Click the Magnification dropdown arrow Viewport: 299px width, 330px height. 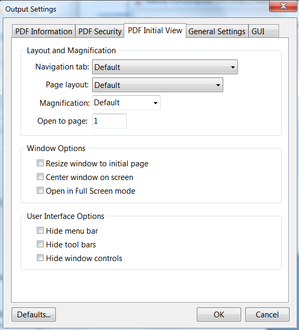[x=155, y=103]
